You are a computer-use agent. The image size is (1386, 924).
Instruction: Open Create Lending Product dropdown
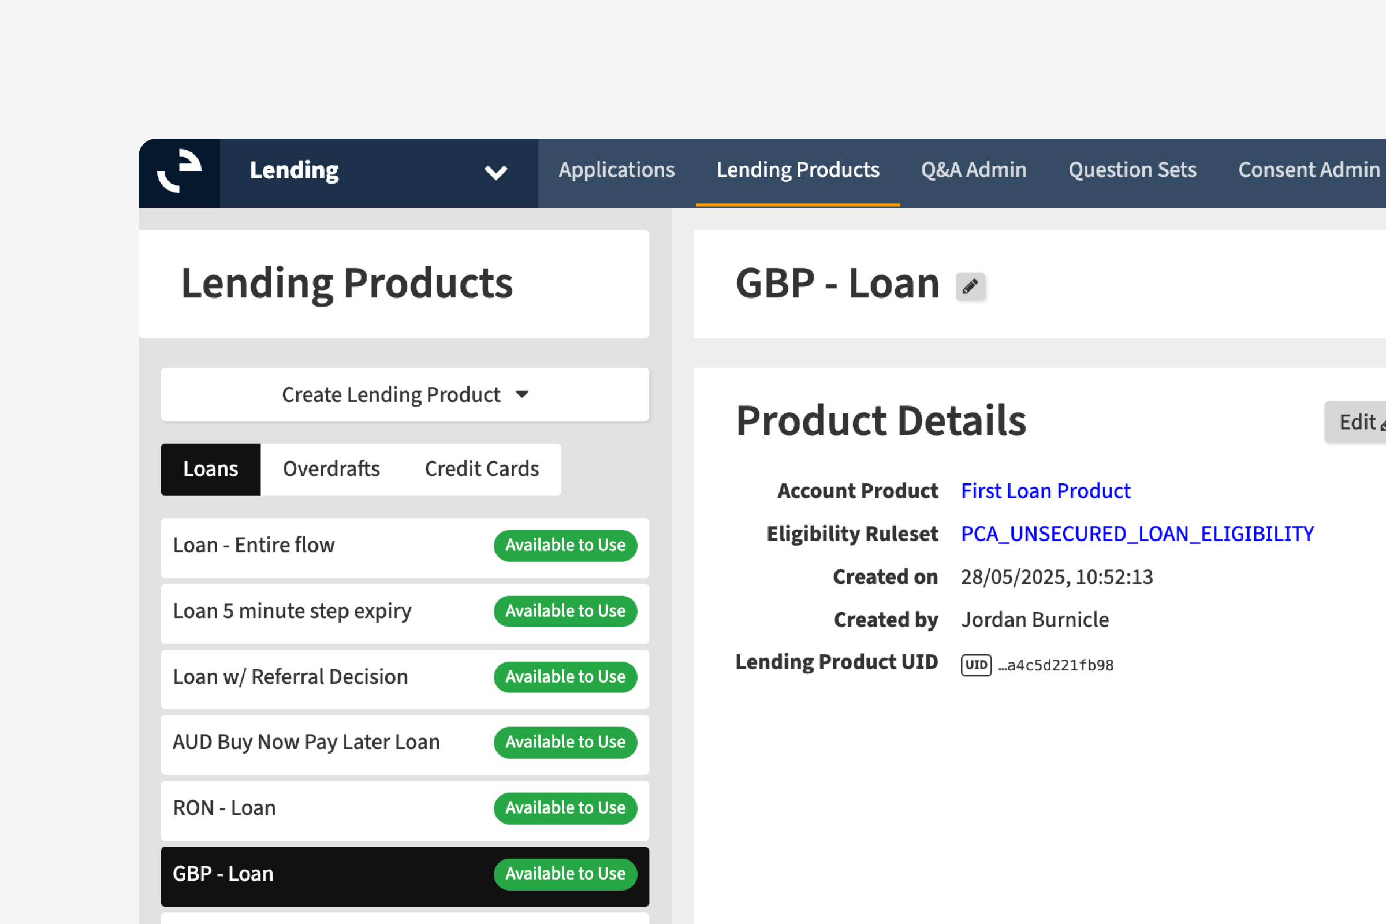[x=405, y=394]
